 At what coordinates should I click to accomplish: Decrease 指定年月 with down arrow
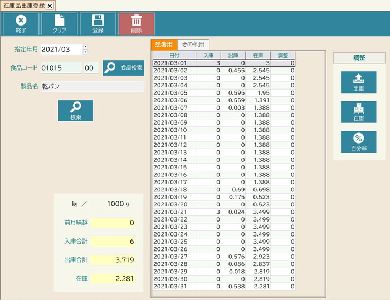pos(85,52)
